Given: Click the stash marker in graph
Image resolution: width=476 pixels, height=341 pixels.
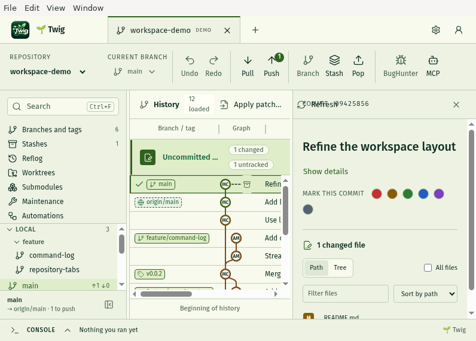Looking at the screenshot, I should [x=247, y=184].
